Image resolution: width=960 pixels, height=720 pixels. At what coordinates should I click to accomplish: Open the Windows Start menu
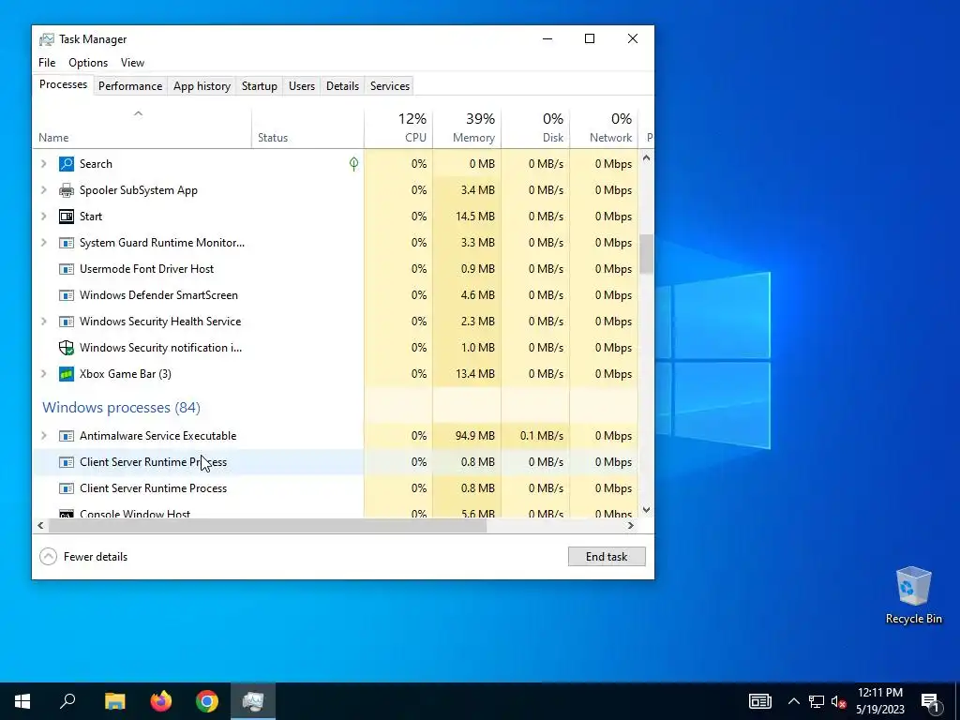click(22, 701)
